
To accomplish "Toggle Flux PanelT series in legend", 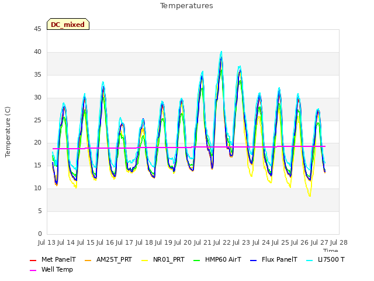I will click(x=273, y=259).
